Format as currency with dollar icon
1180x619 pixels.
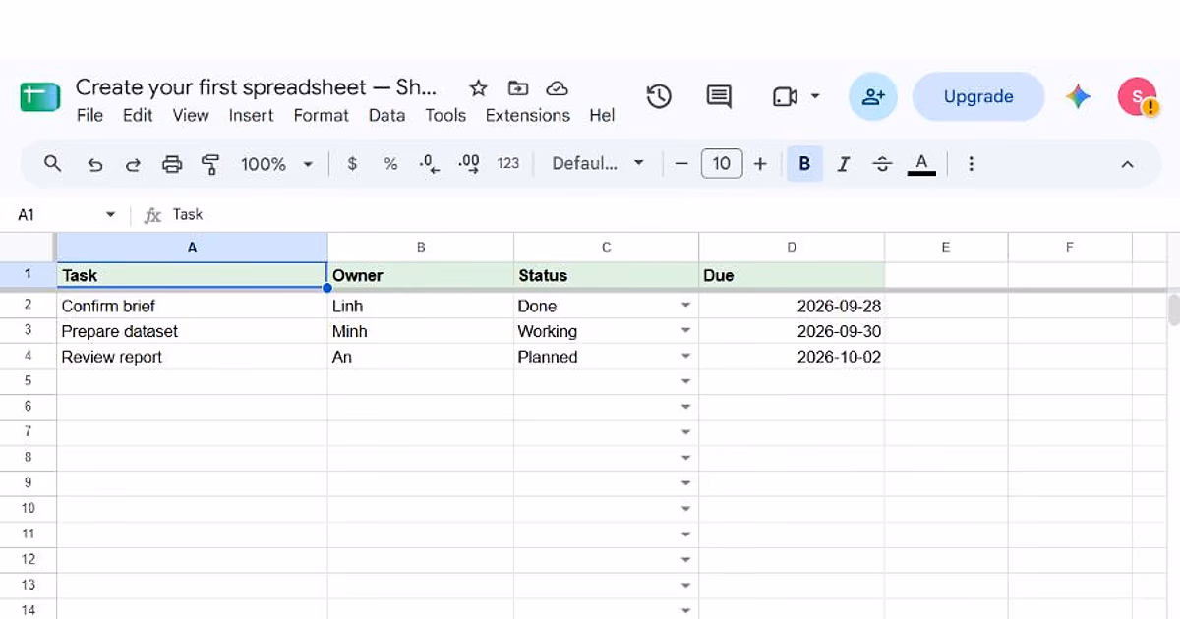(x=352, y=164)
